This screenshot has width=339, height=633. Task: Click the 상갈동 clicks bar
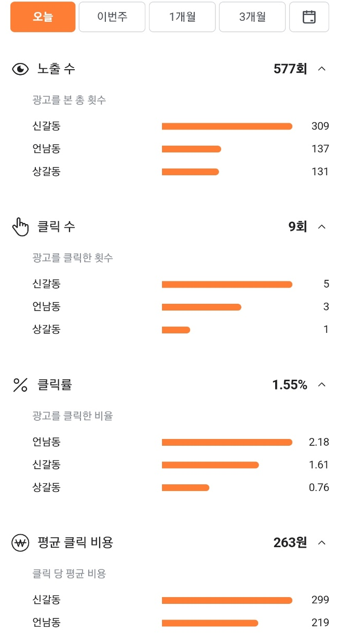point(176,329)
